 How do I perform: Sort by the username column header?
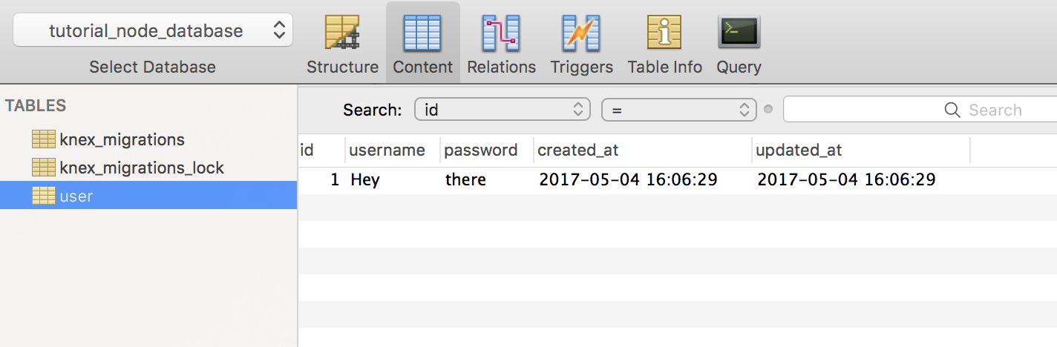387,151
